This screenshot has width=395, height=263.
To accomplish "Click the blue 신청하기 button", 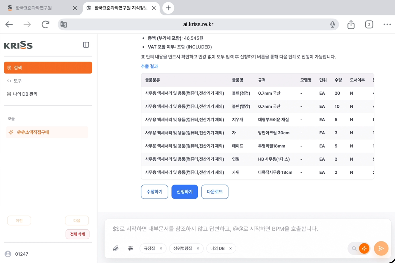I will pos(185,192).
